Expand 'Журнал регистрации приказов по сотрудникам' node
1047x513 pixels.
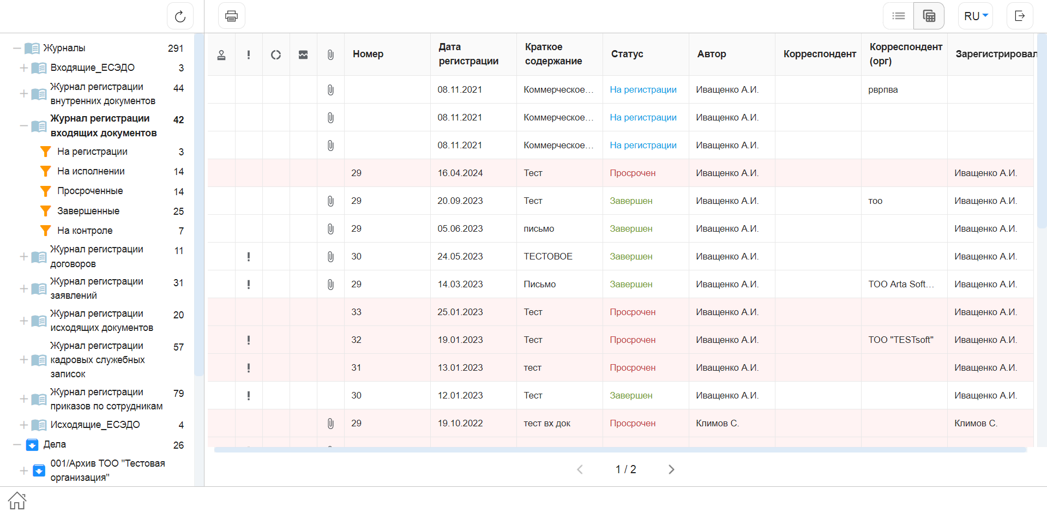pos(24,399)
